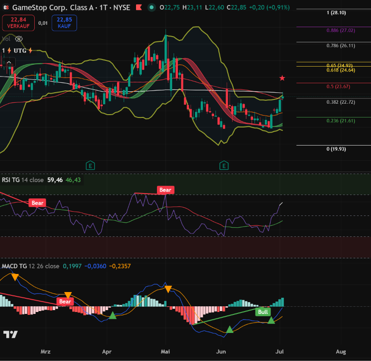Click the Aug label on time axis
The height and width of the screenshot is (361, 371).
pyautogui.click(x=341, y=352)
